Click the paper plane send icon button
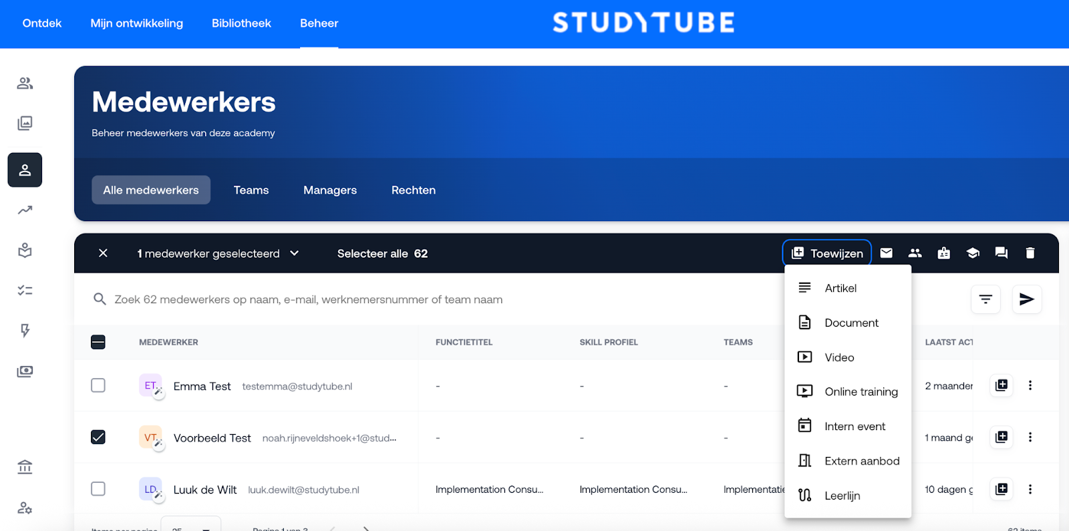1069x531 pixels. coord(1027,299)
